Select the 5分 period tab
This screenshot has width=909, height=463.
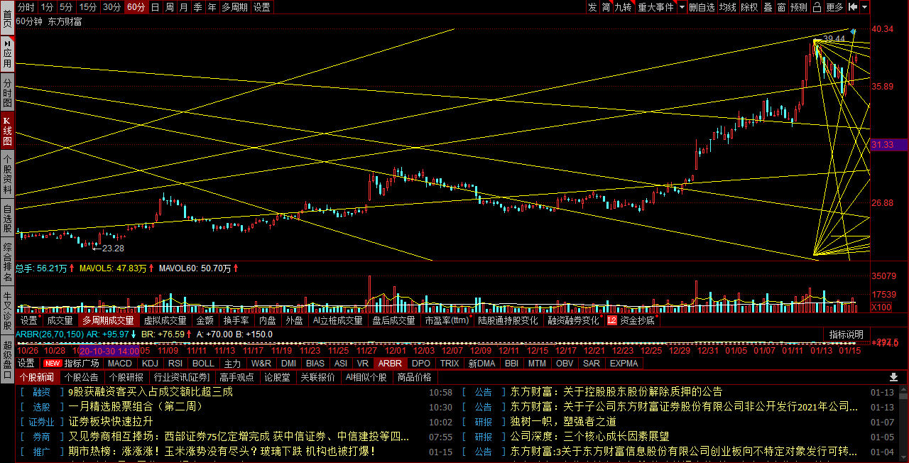tap(66, 7)
